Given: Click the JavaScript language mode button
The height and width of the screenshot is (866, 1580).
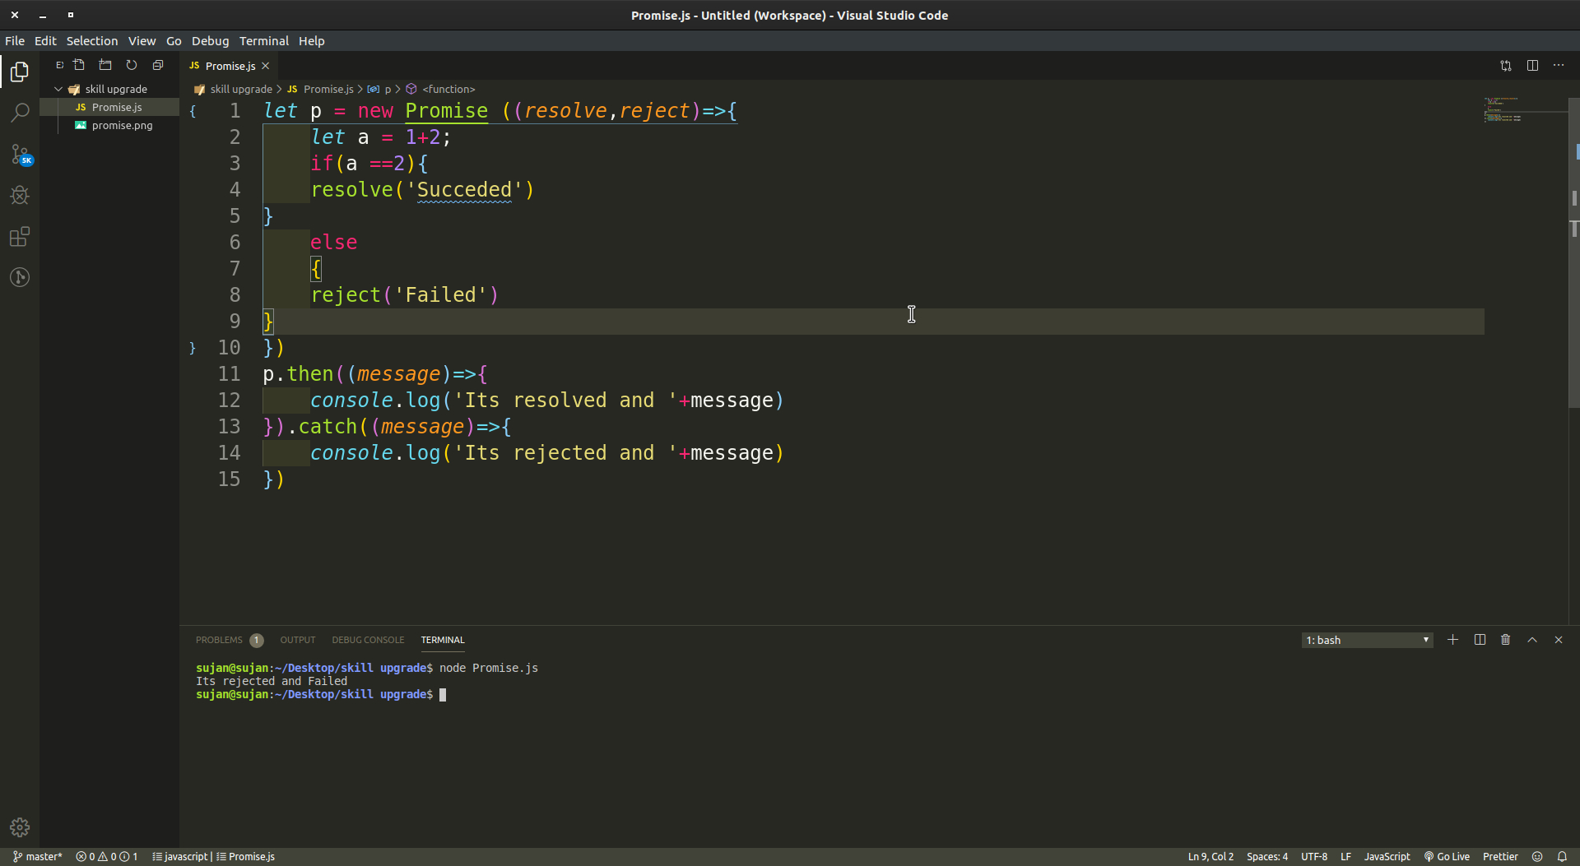Looking at the screenshot, I should point(1387,856).
